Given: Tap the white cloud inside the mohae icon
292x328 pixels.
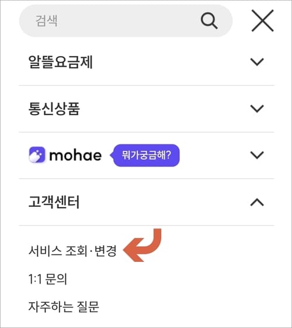Looking at the screenshot, I should click(34, 157).
